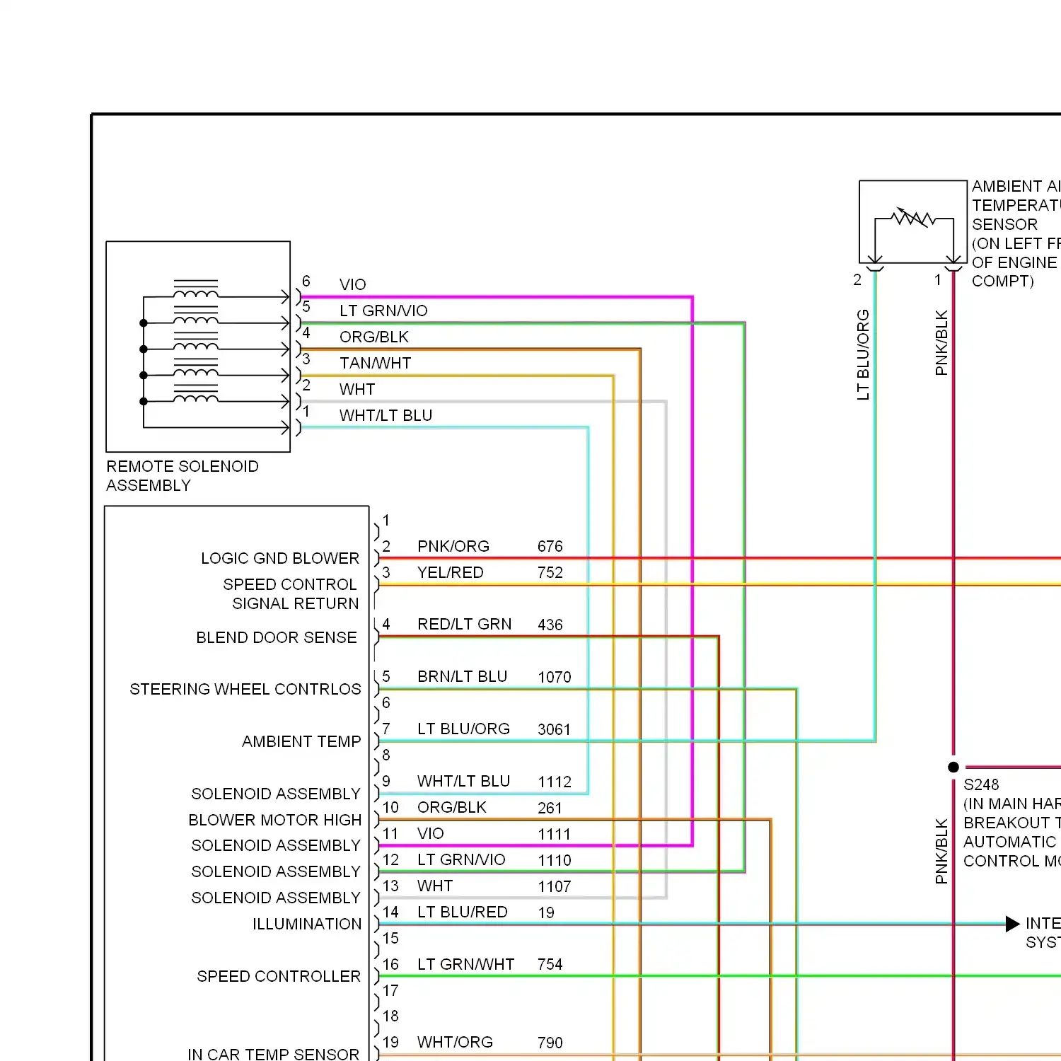Click connector pin number '17'
Screen dimensions: 1061x1061
pos(390,990)
